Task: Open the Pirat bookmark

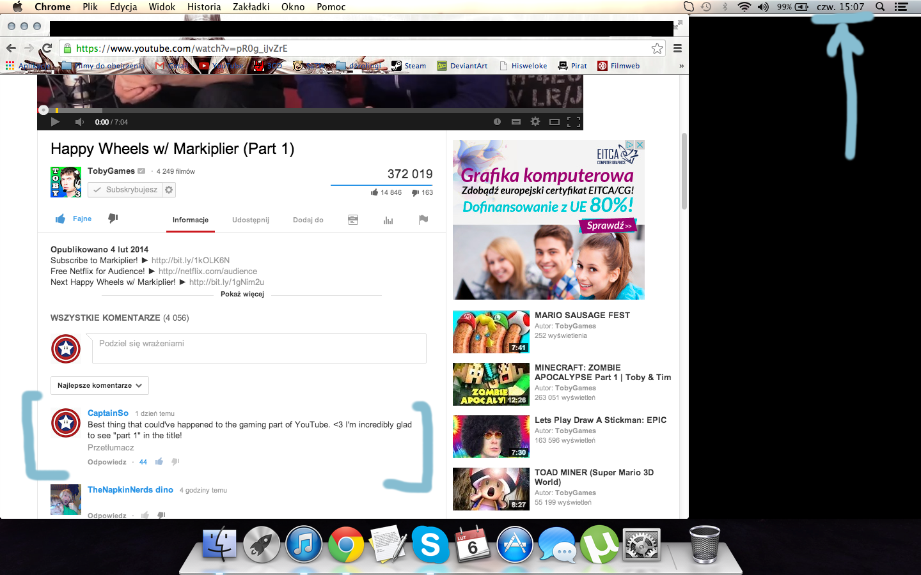Action: click(x=572, y=66)
